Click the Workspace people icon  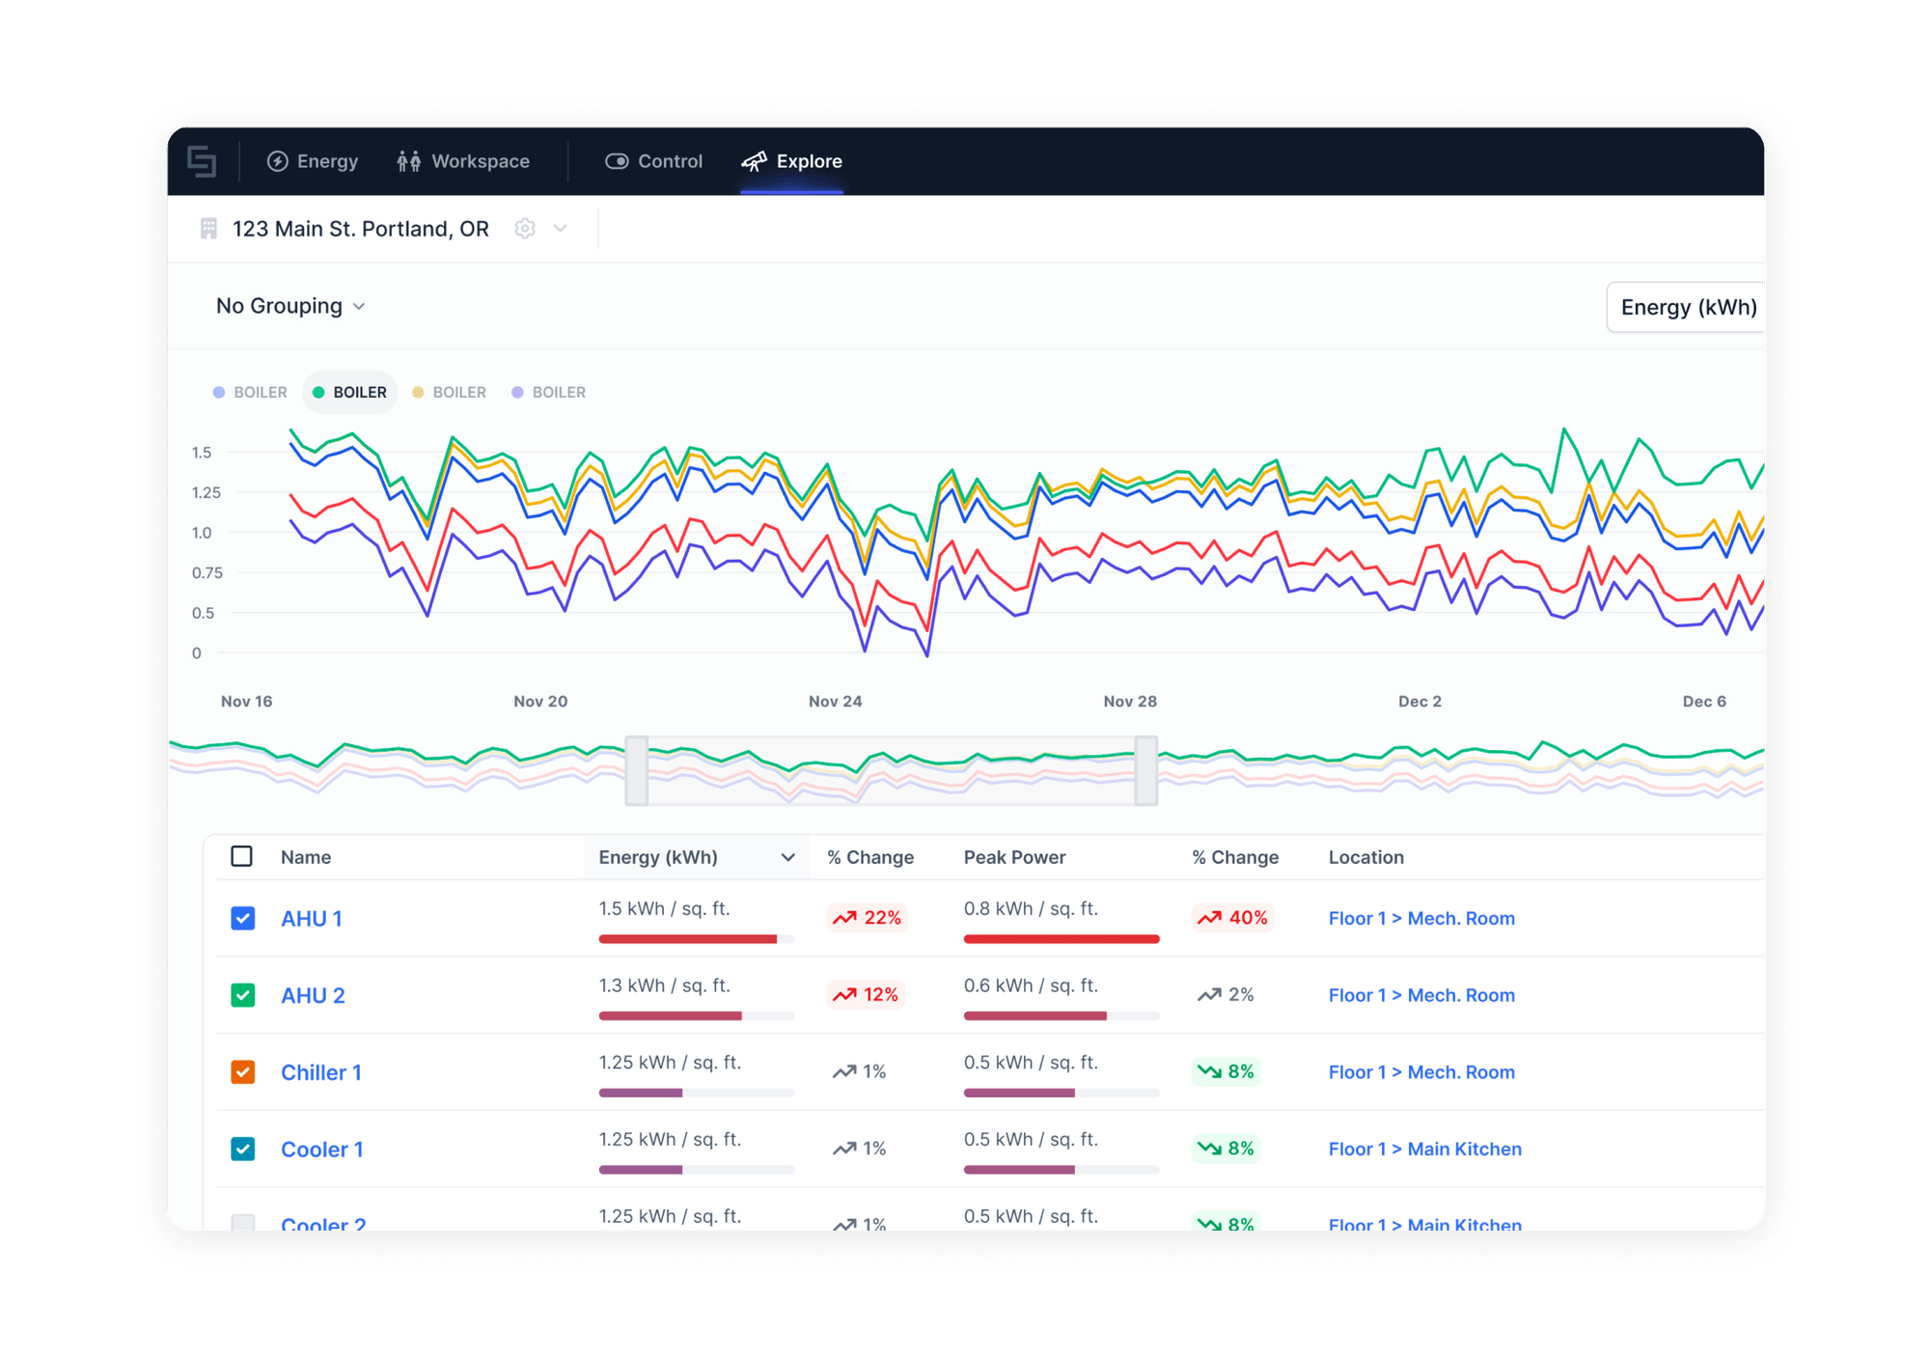coord(409,161)
